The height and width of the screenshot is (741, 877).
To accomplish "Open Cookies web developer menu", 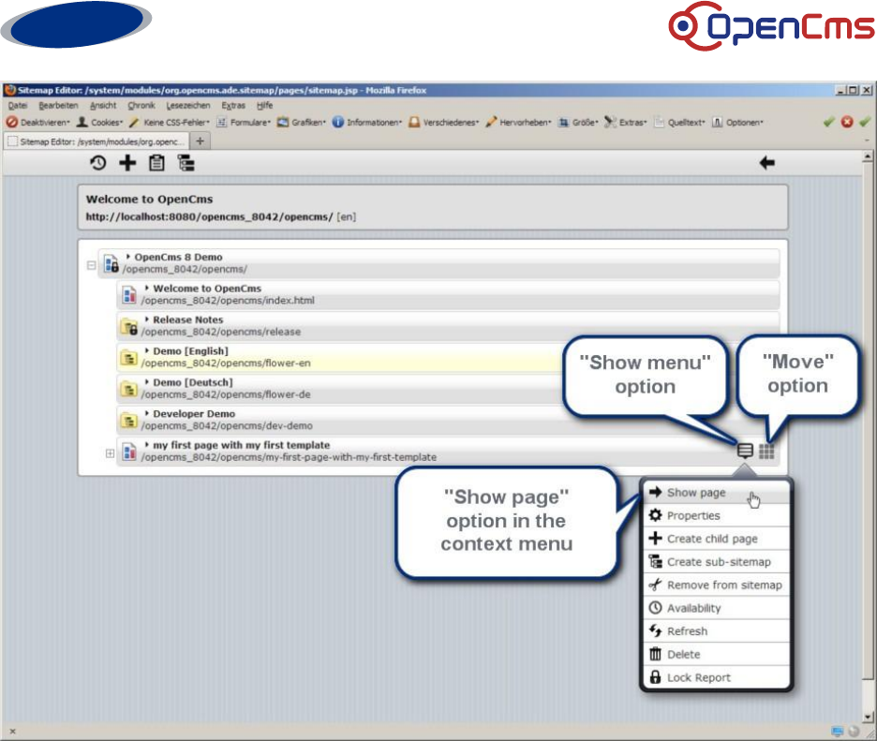I will tap(100, 123).
